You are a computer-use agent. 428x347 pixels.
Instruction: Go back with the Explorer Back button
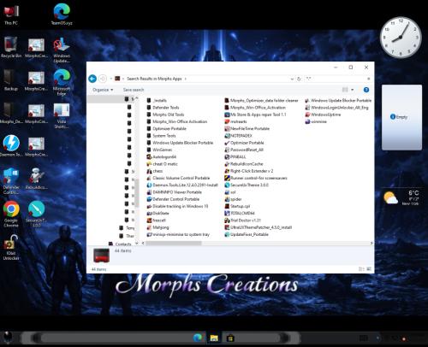tap(92, 79)
